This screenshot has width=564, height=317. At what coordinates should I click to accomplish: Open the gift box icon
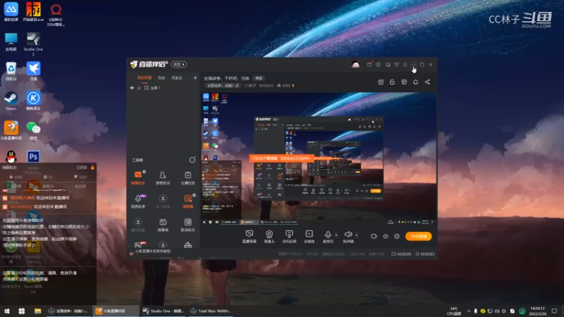(x=381, y=82)
